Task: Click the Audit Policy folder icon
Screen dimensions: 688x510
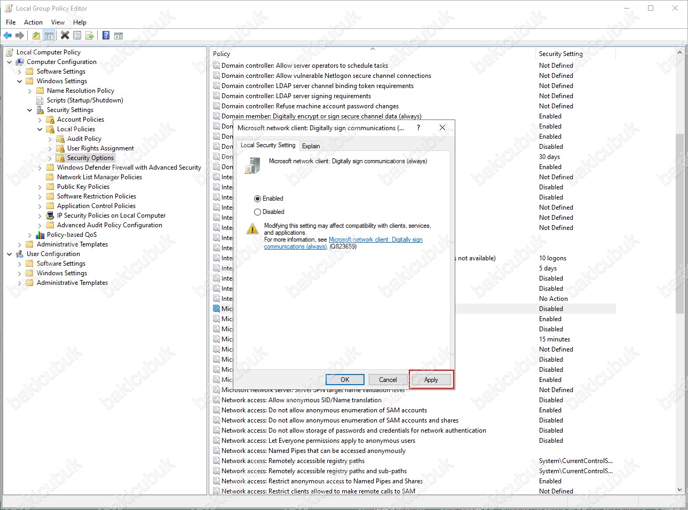Action: point(60,139)
